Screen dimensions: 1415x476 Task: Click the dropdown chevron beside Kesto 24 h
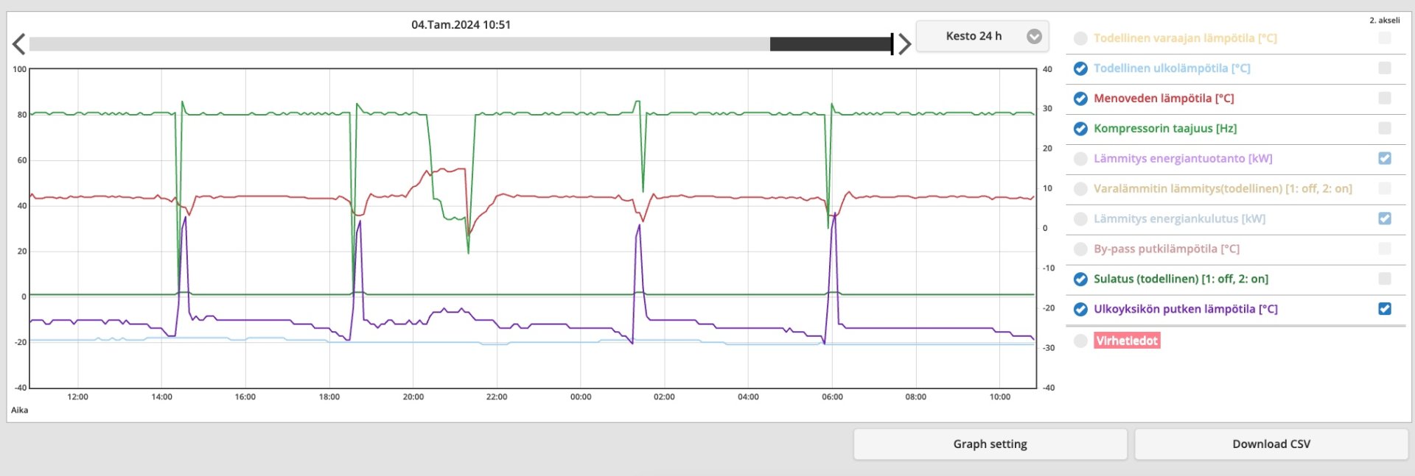1034,36
